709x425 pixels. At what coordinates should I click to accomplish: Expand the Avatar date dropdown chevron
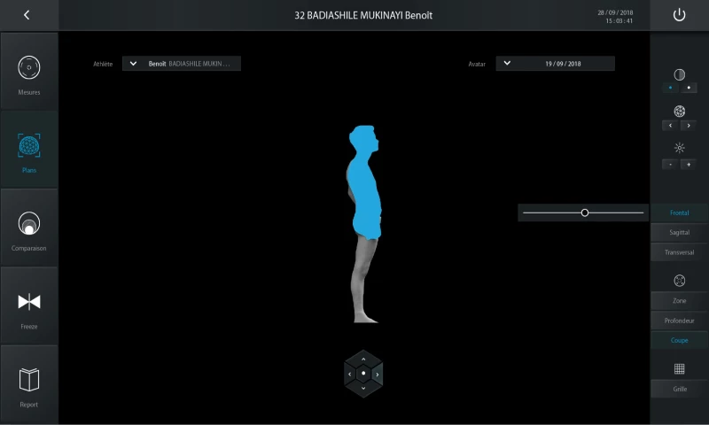point(507,63)
